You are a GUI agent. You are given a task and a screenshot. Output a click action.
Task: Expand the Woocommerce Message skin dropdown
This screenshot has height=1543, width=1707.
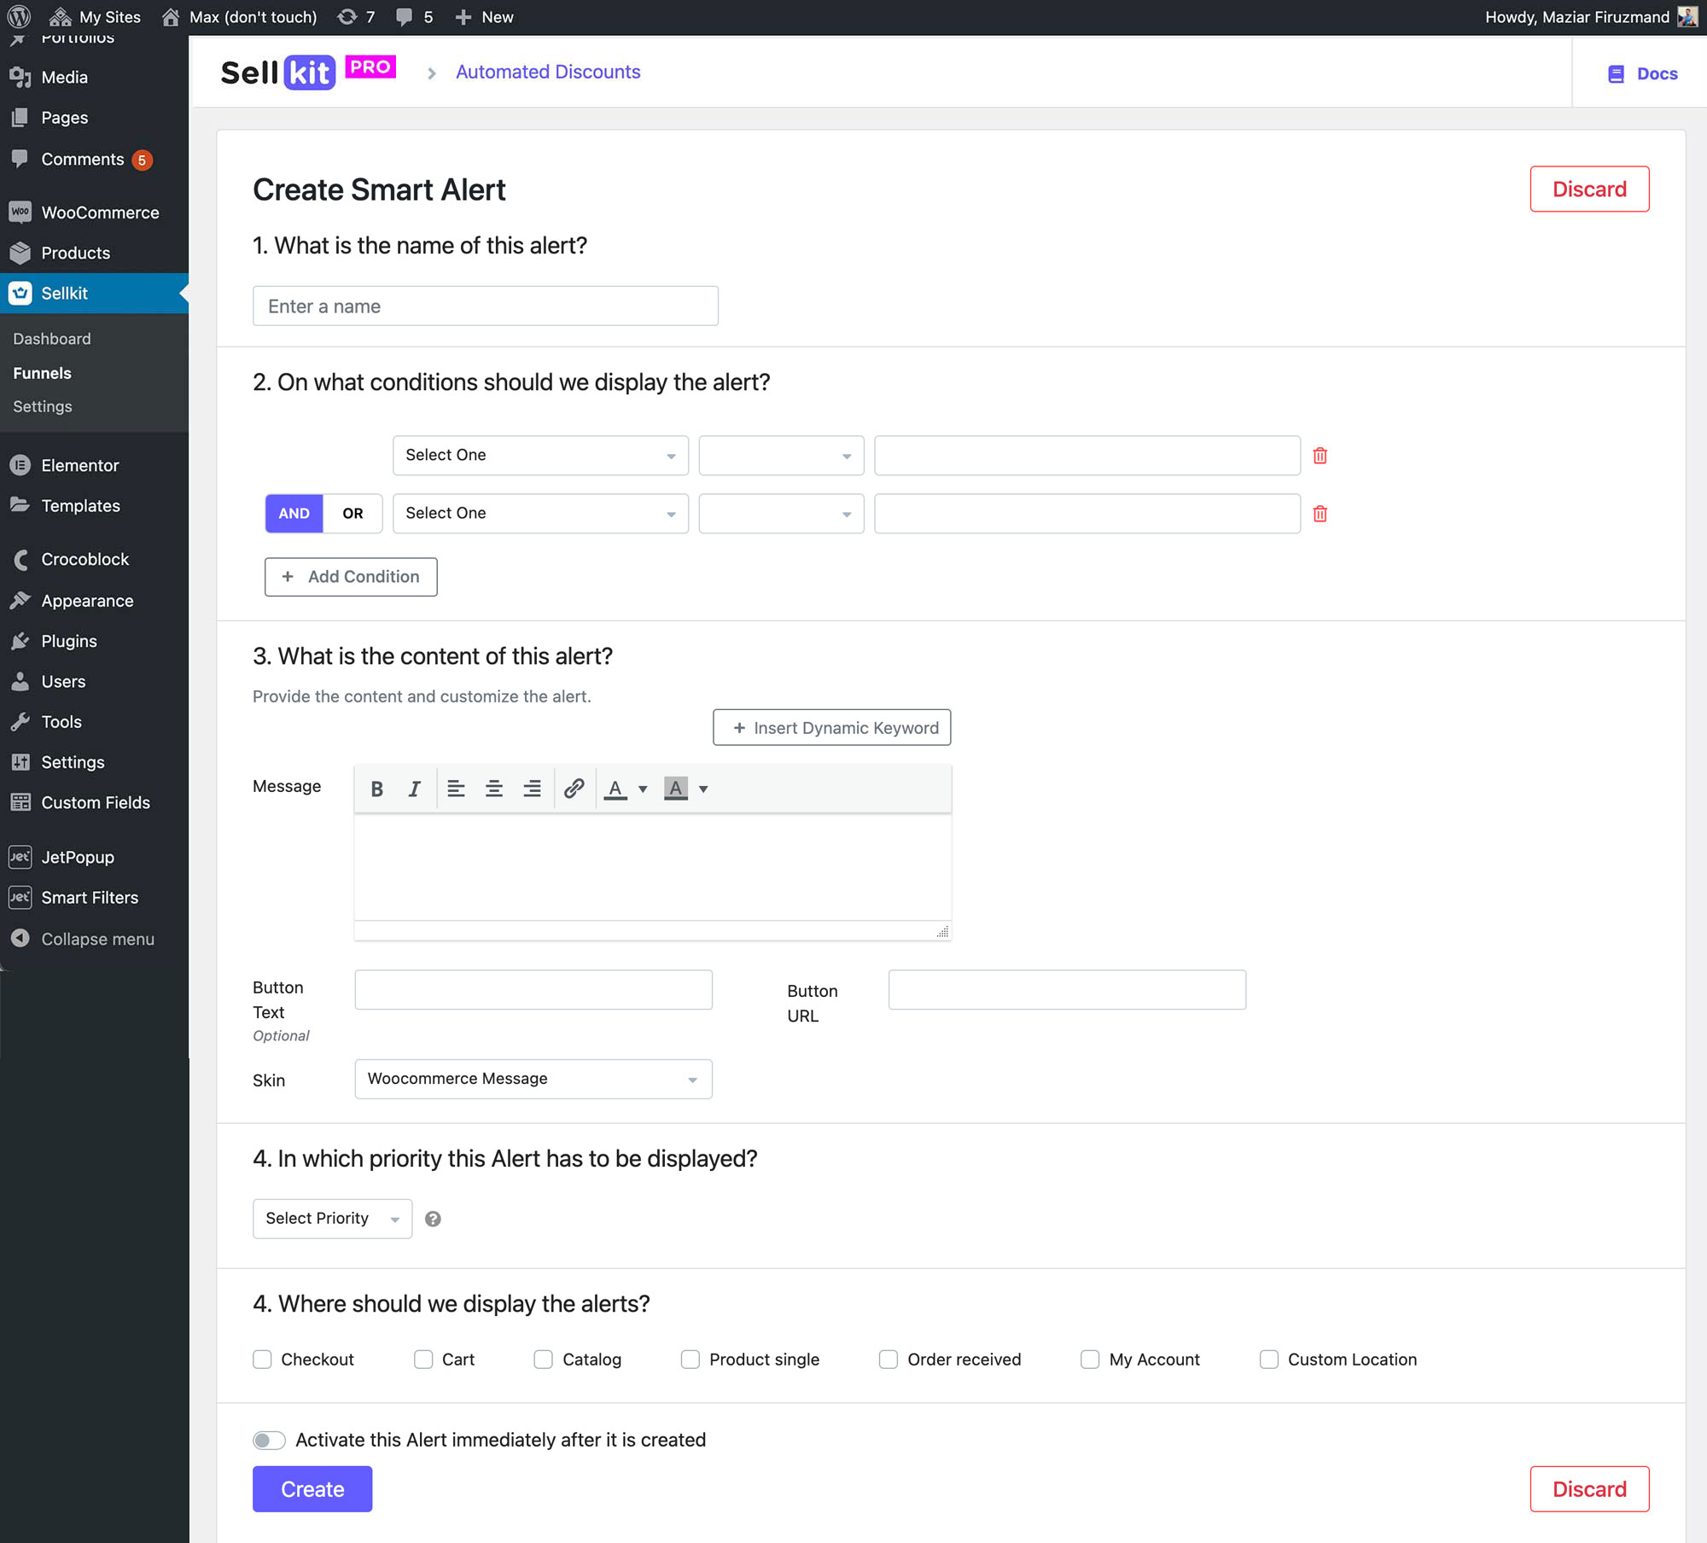533,1079
